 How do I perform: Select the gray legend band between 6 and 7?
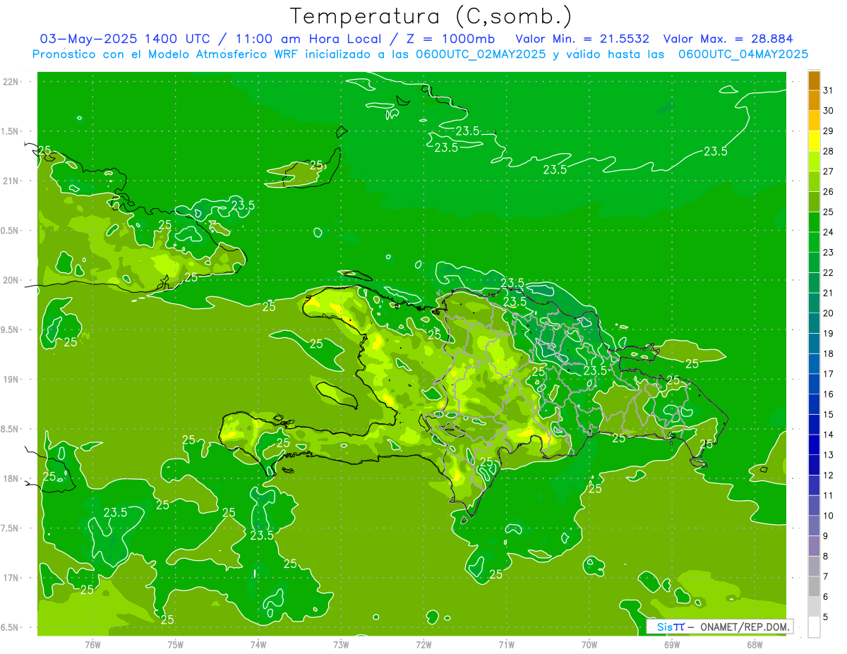(814, 586)
